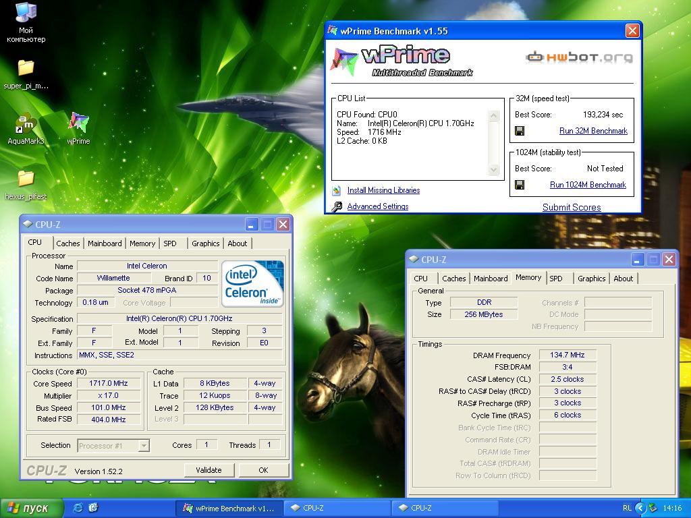Switch to Caches tab in left CPU-Z

(68, 243)
